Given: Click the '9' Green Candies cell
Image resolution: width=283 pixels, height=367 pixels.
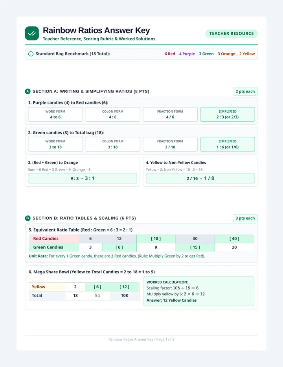Looking at the screenshot, I should (x=156, y=247).
